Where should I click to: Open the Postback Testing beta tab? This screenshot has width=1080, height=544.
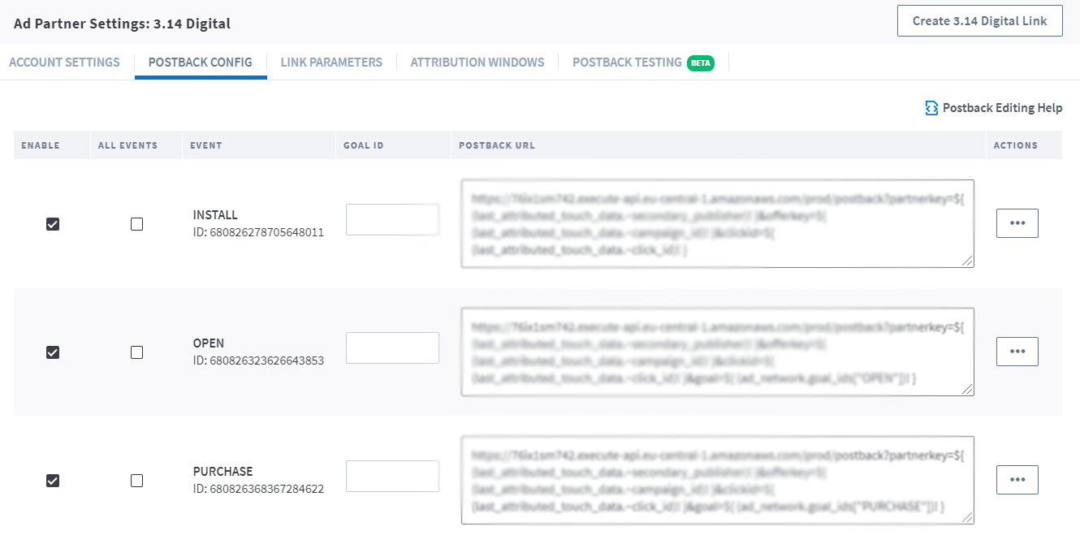[643, 63]
